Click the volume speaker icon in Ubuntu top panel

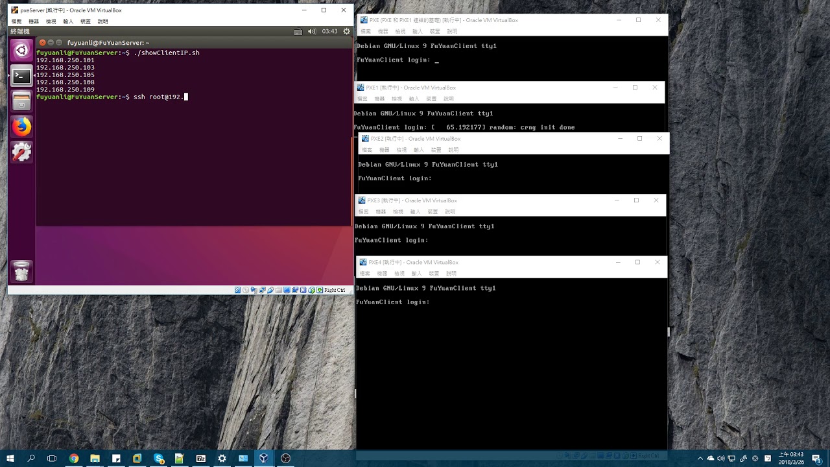312,31
